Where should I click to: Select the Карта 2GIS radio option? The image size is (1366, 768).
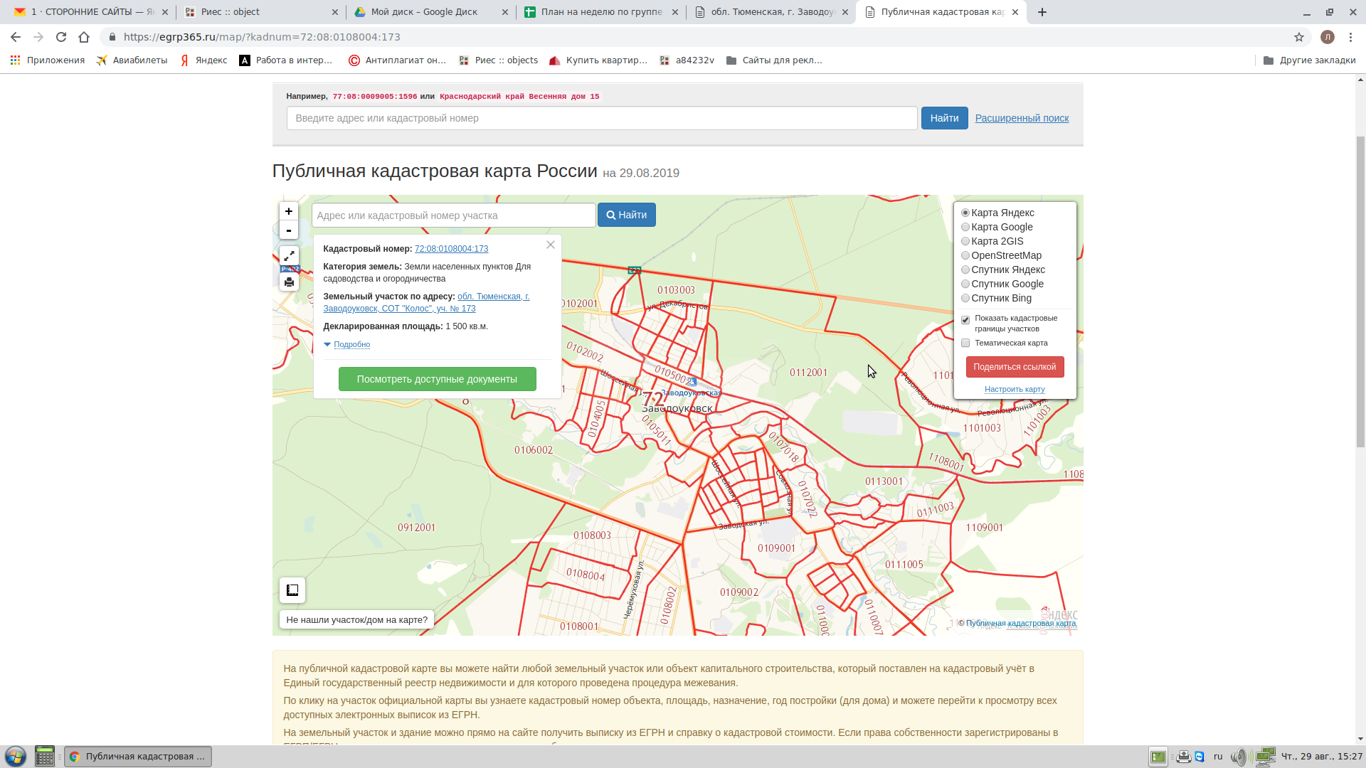coord(965,241)
